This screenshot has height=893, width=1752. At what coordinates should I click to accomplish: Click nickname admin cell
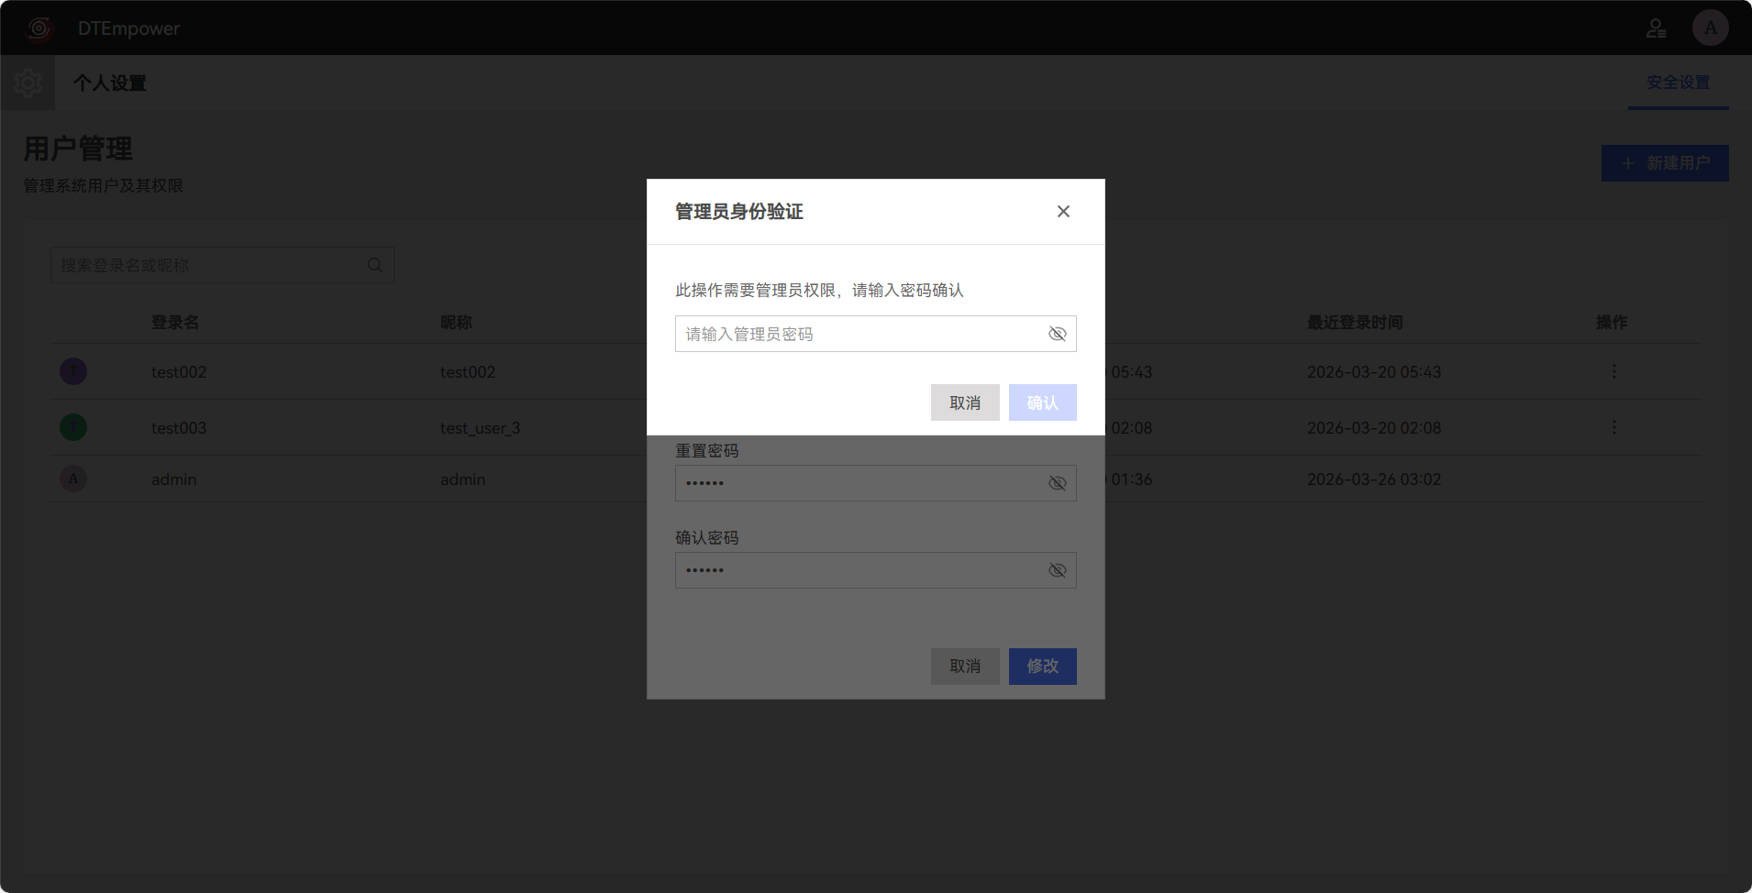point(463,480)
